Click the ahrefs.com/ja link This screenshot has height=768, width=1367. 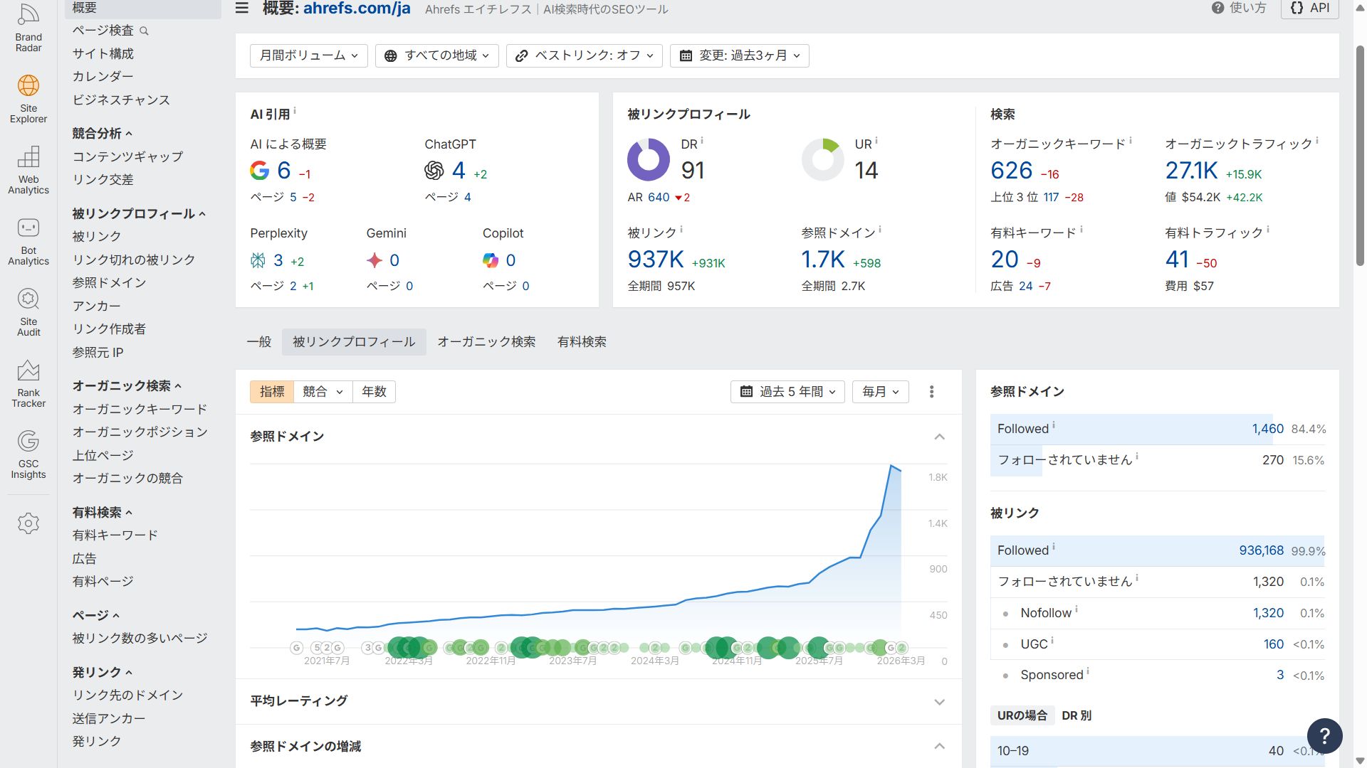coord(355,9)
